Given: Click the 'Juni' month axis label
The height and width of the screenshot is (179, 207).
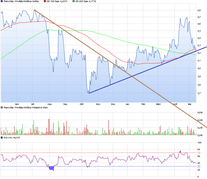Looking at the screenshot, I should point(17,104).
